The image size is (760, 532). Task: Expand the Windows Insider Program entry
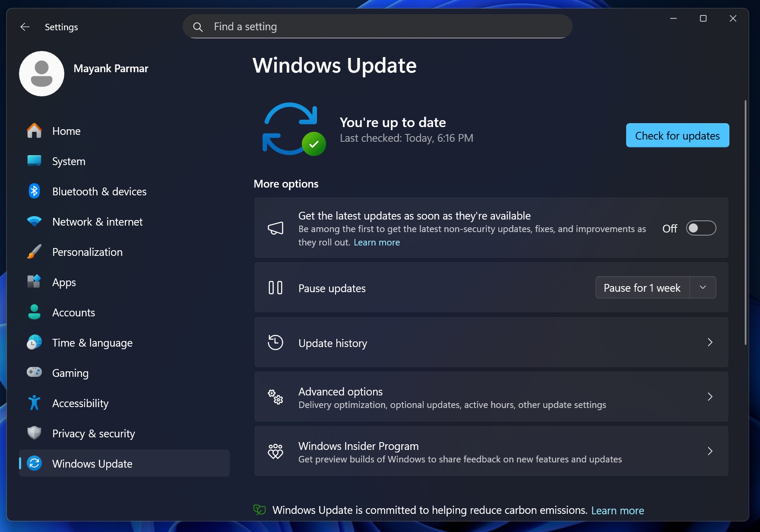(710, 451)
